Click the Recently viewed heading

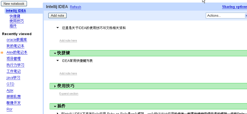point(17,34)
